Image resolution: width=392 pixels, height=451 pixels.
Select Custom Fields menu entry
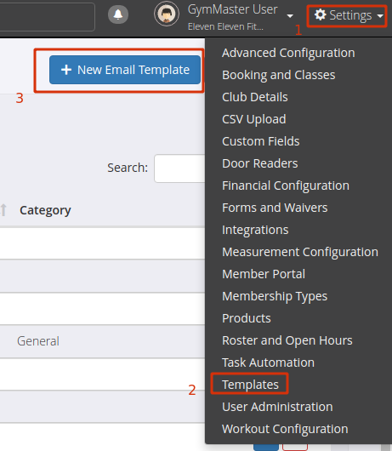[x=261, y=141]
